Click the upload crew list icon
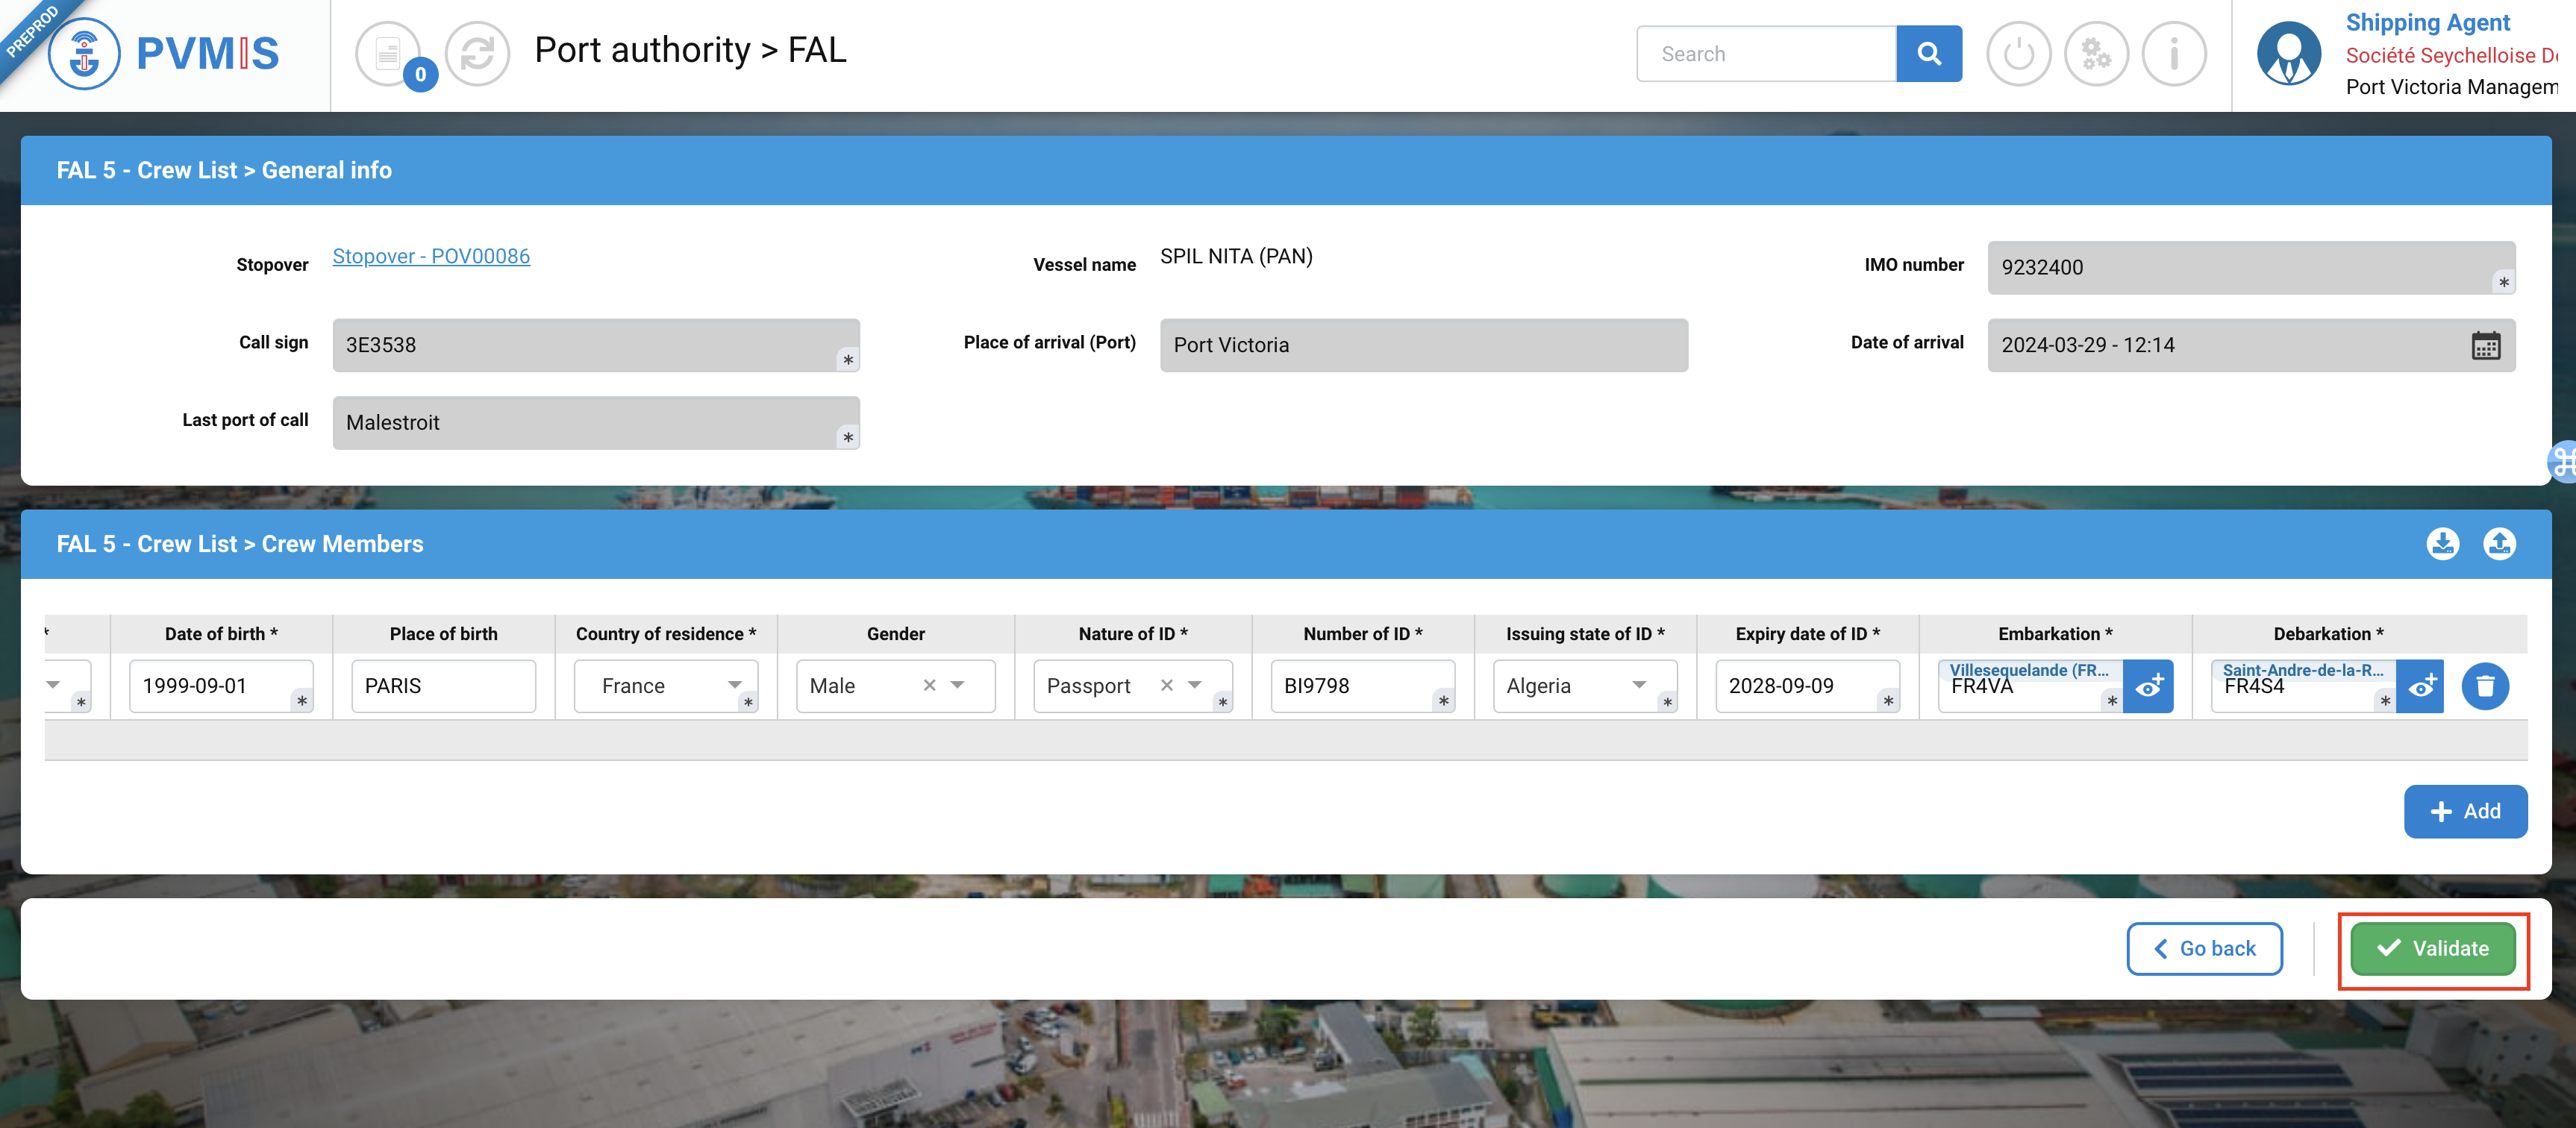Image resolution: width=2576 pixels, height=1128 pixels. pyautogui.click(x=2499, y=544)
